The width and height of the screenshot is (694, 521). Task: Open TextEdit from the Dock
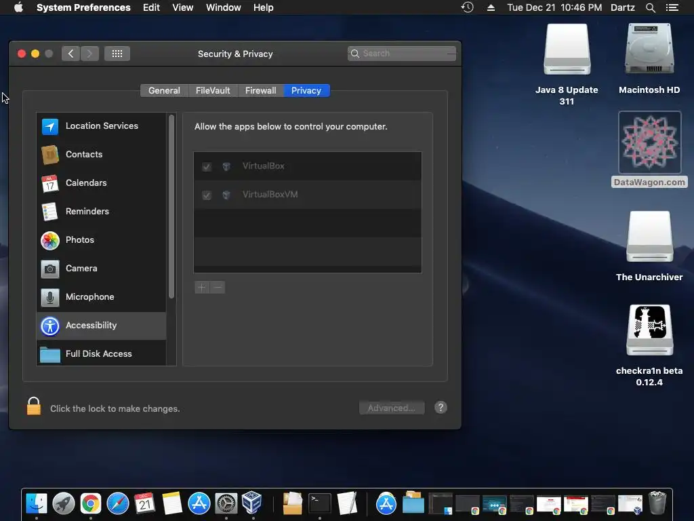click(347, 503)
